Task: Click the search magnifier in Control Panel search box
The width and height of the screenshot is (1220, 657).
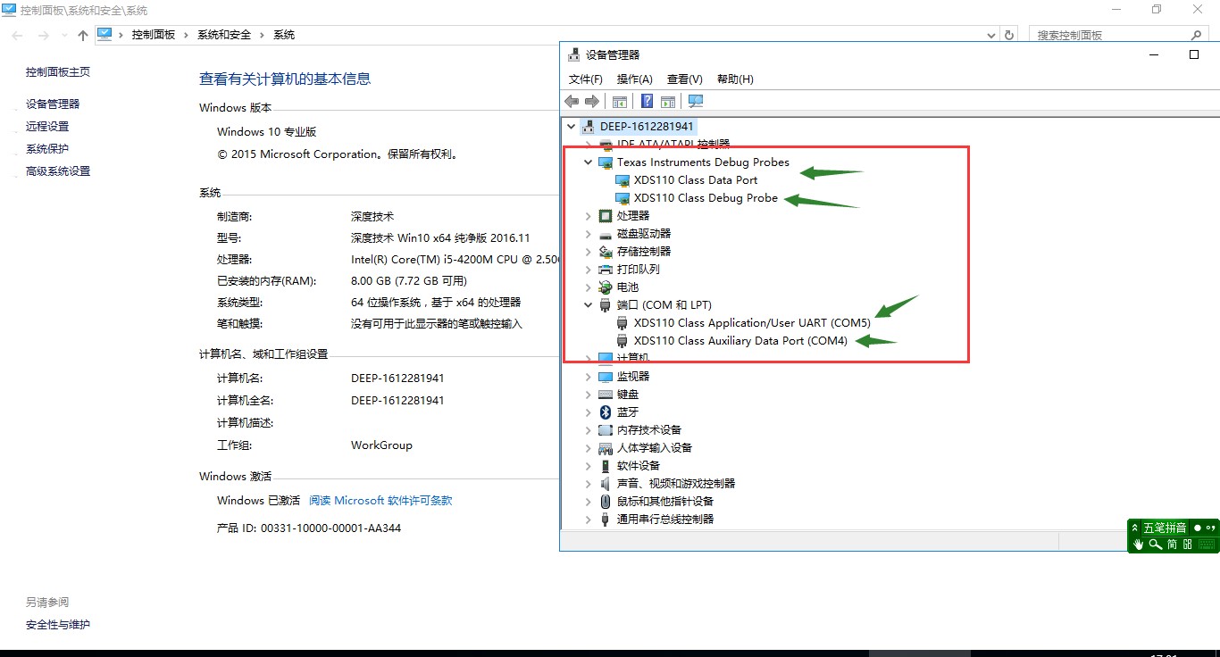Action: [1198, 35]
